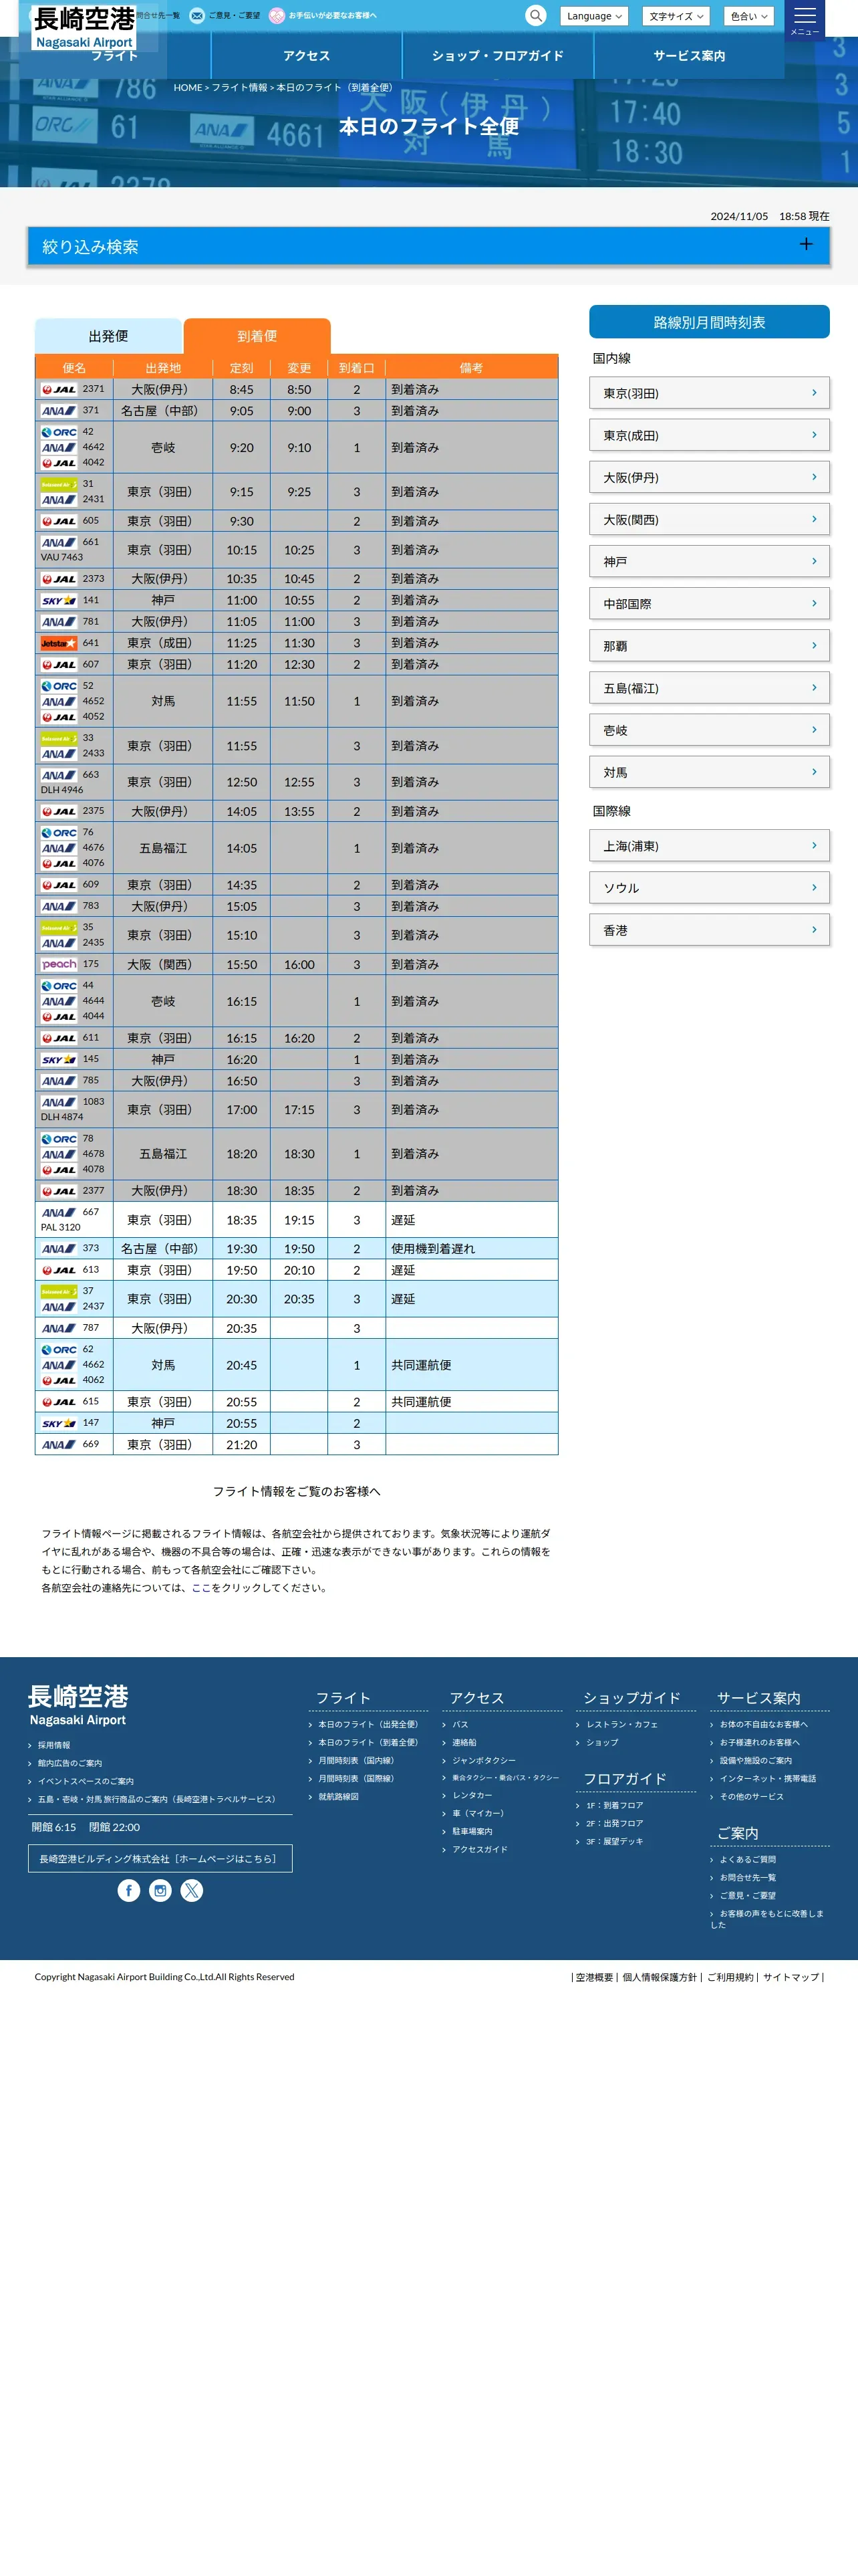858x2576 pixels.
Task: Open 上海(浦東) international route
Action: 709,846
